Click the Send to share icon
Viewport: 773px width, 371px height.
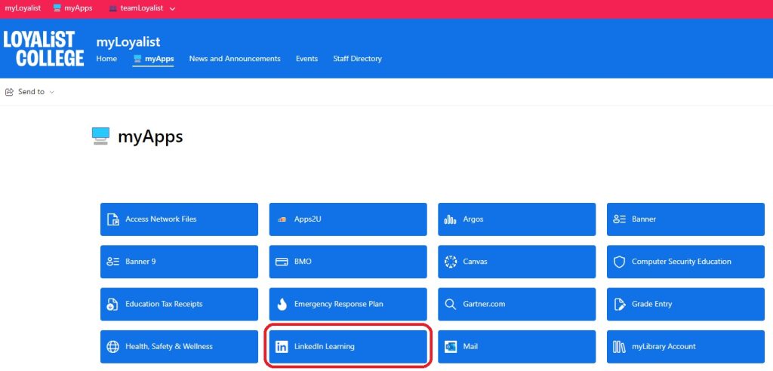9,92
